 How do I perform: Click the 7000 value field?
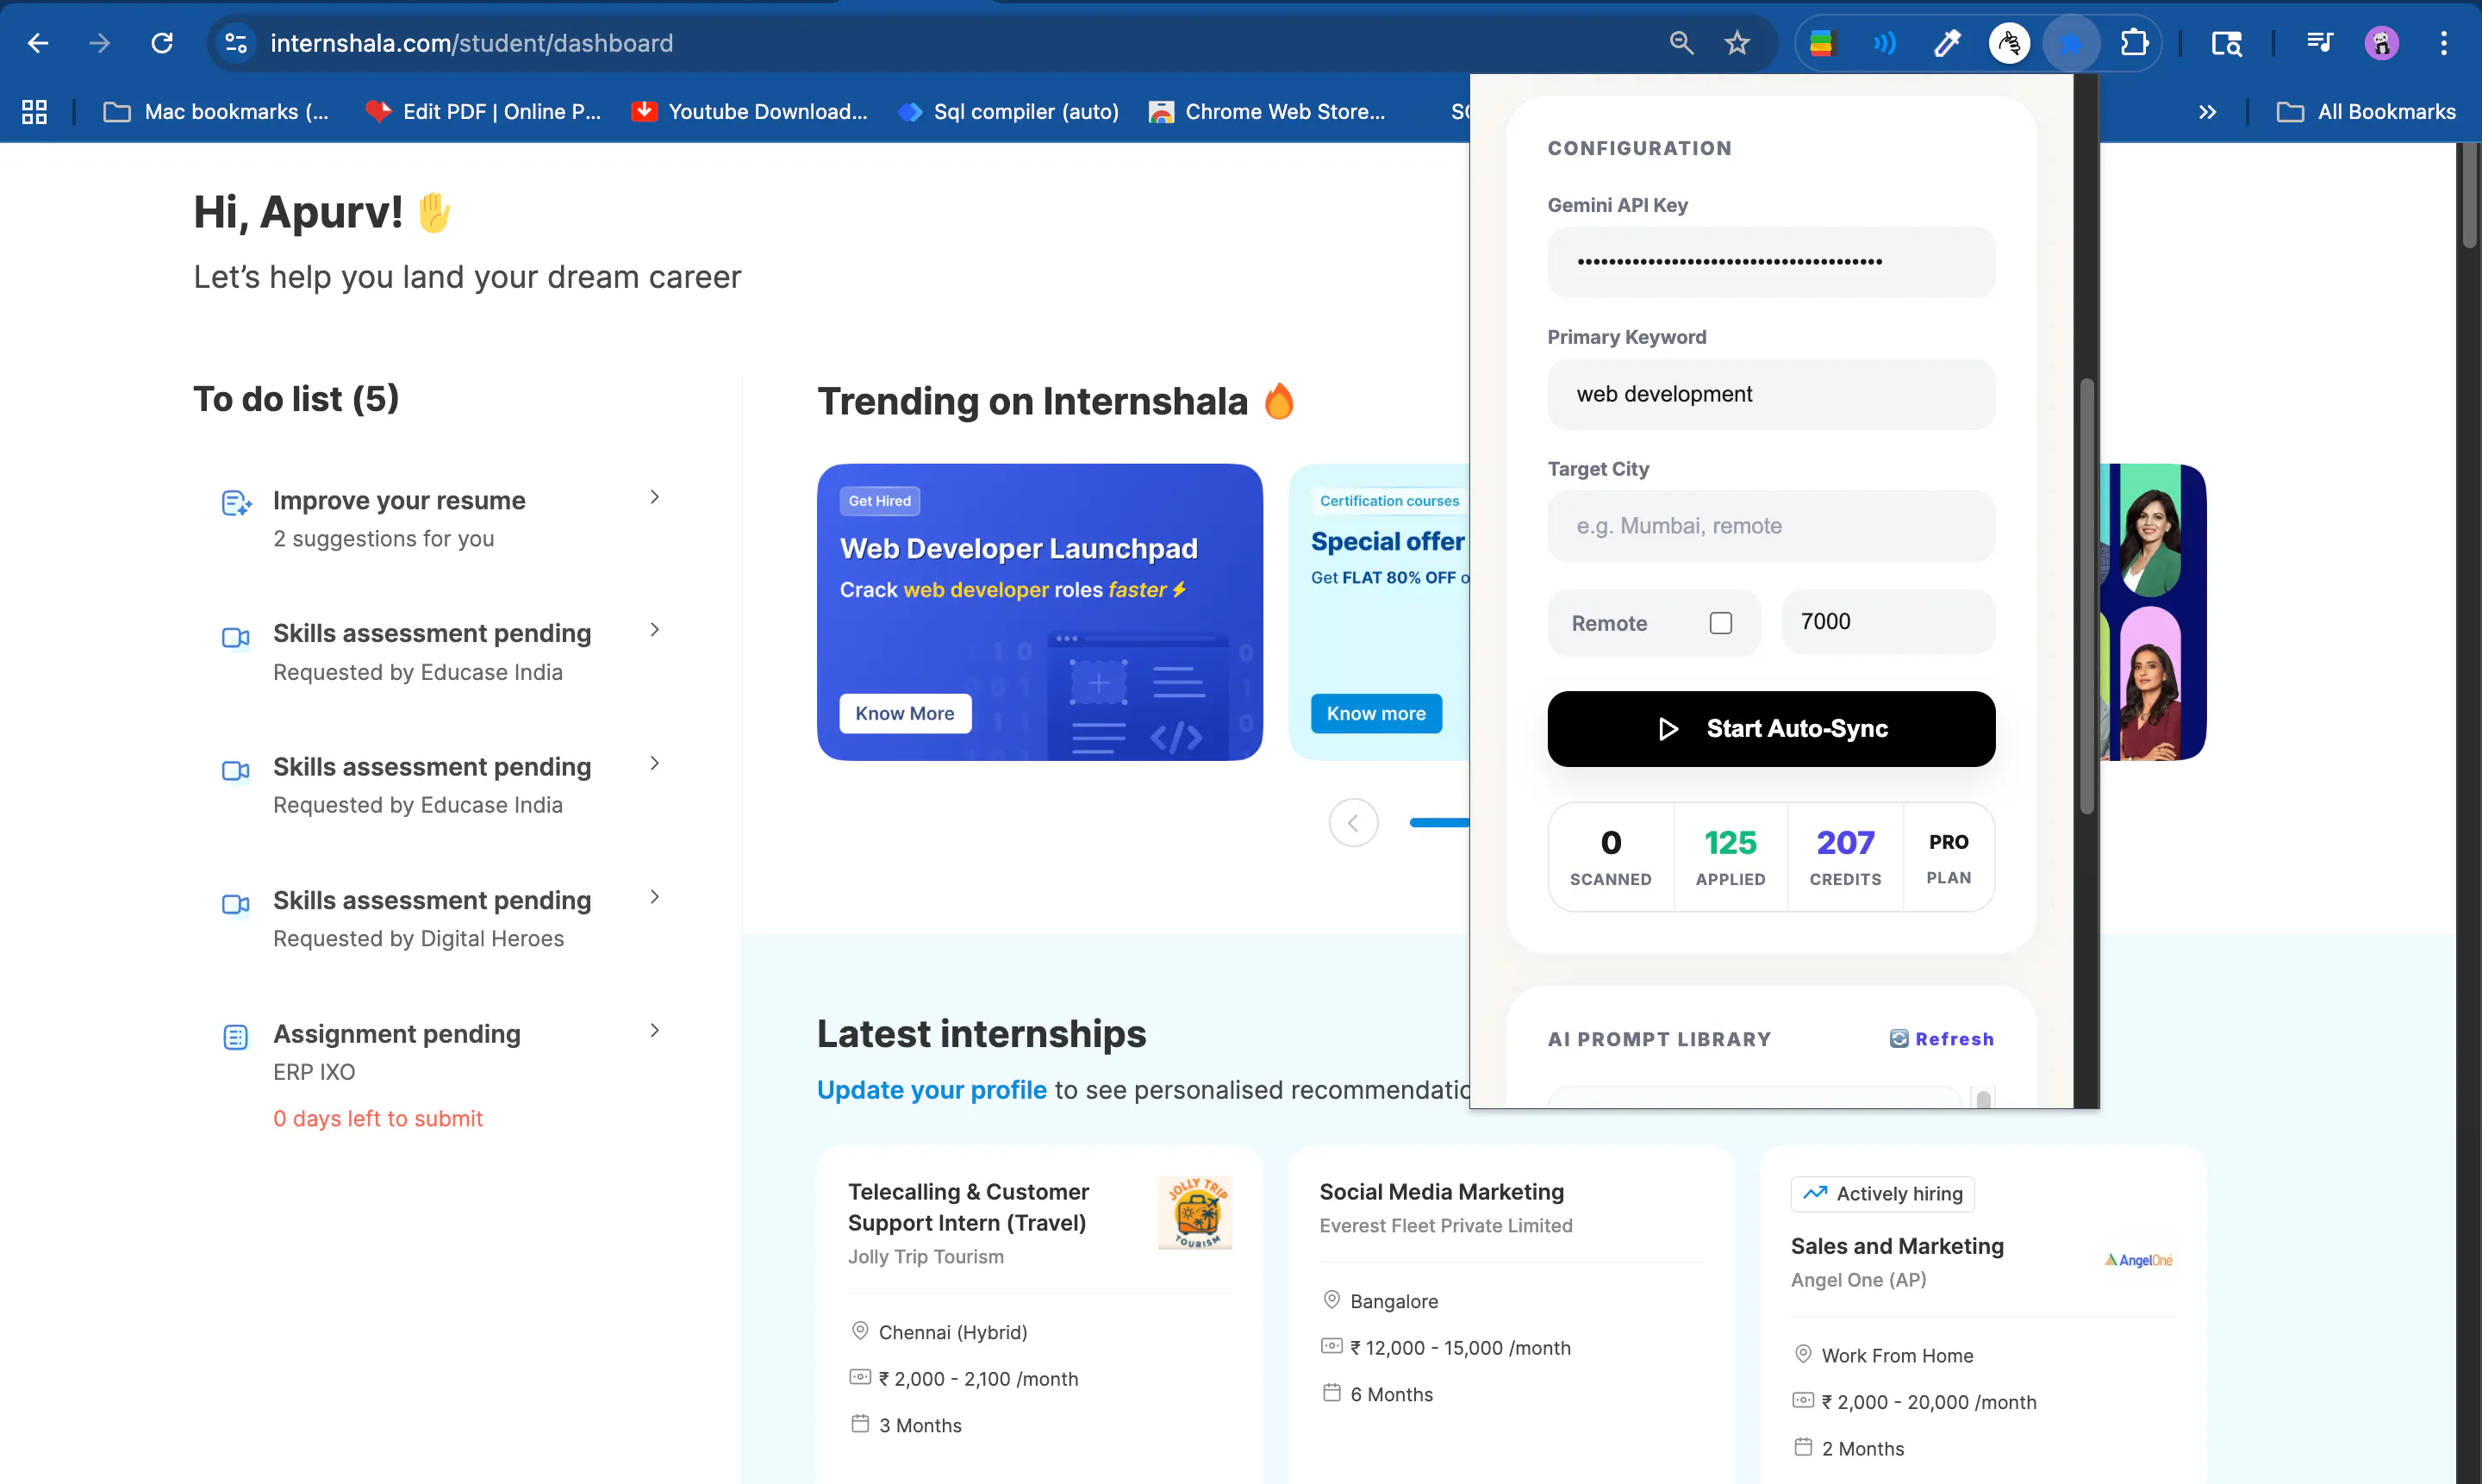click(x=1888, y=622)
